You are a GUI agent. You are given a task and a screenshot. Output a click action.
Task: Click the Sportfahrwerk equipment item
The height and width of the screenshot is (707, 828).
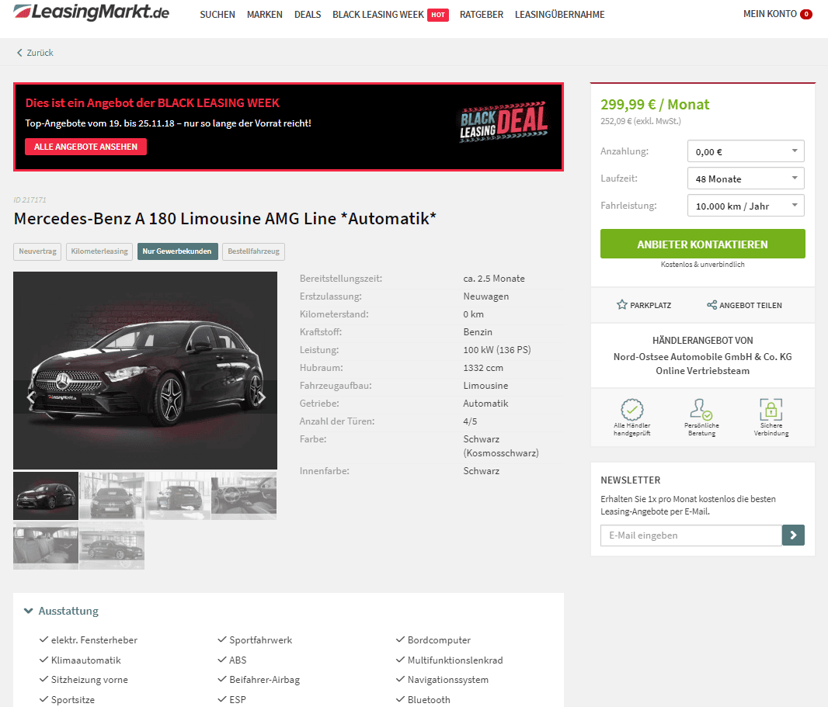(x=260, y=640)
